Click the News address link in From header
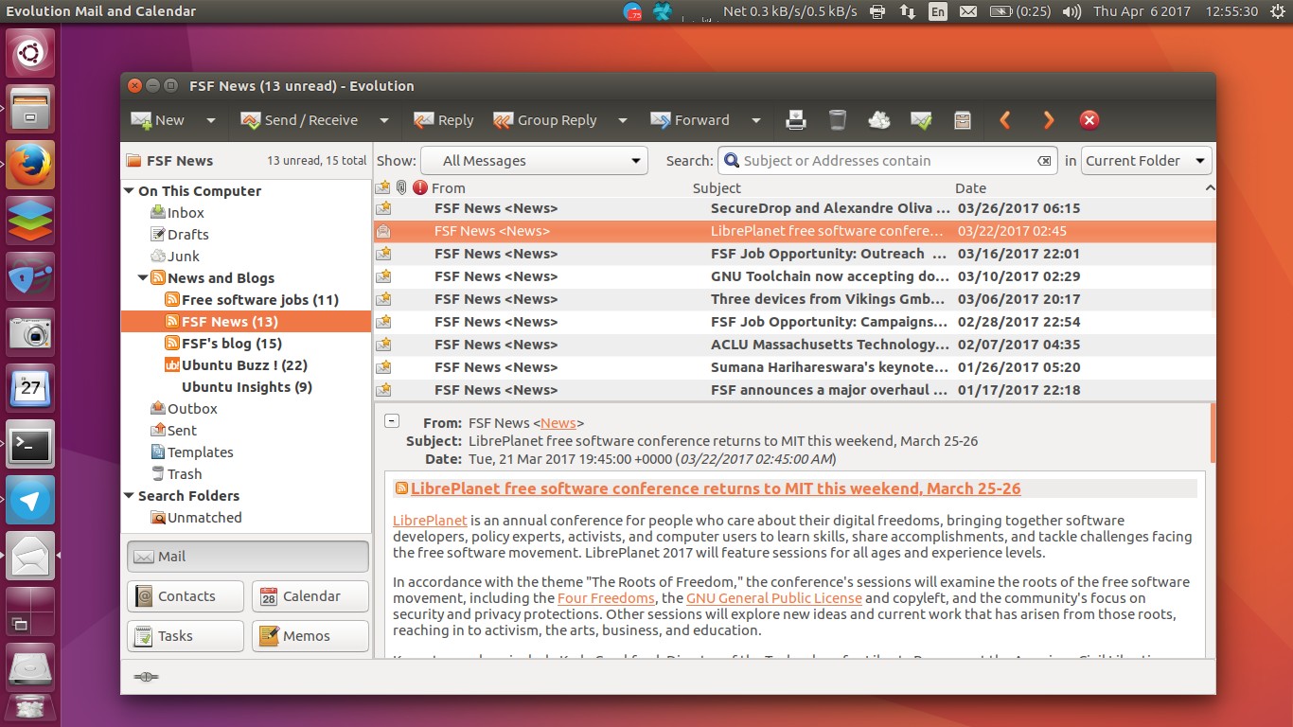This screenshot has width=1293, height=727. click(558, 423)
